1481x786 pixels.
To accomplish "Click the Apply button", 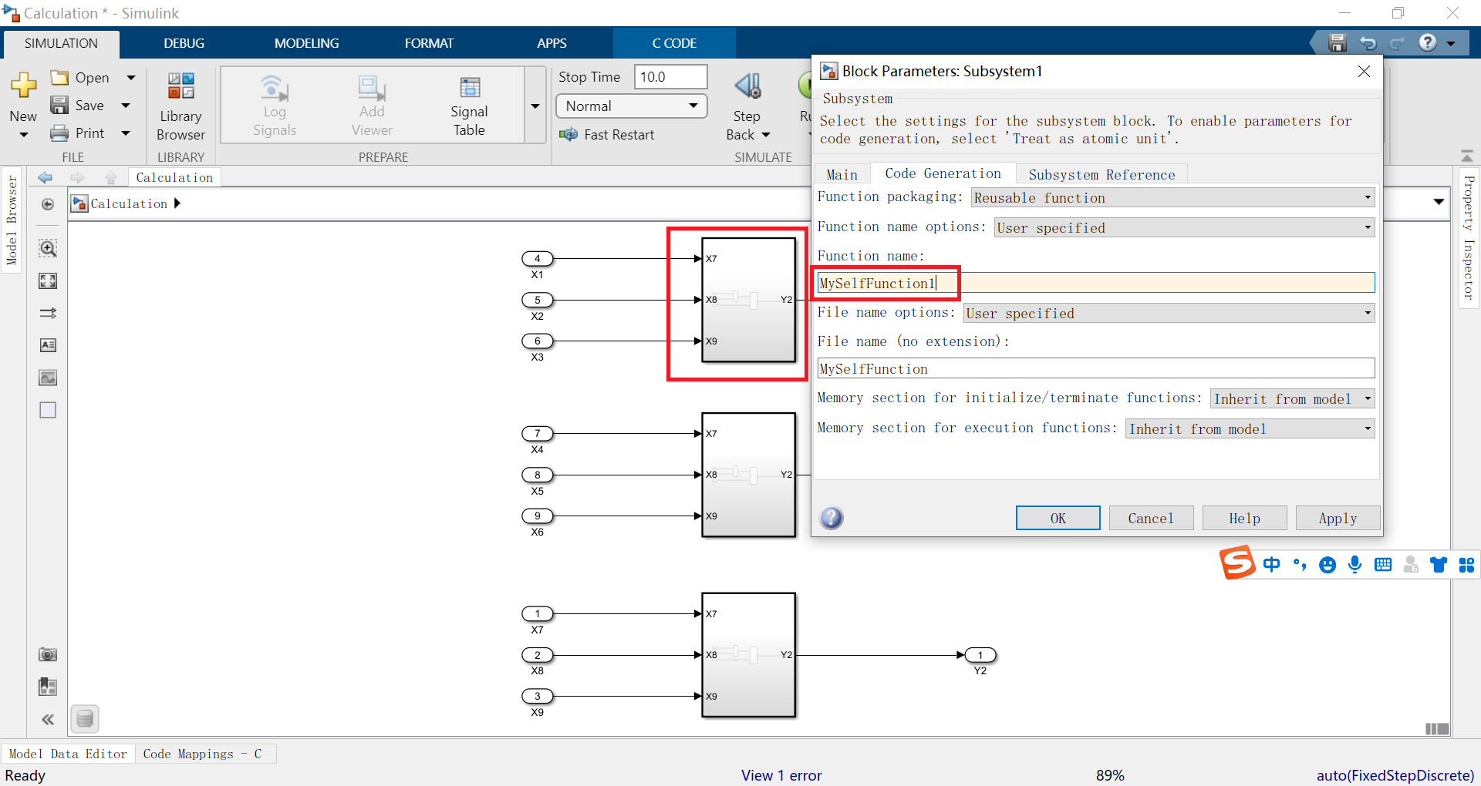I will click(x=1338, y=519).
